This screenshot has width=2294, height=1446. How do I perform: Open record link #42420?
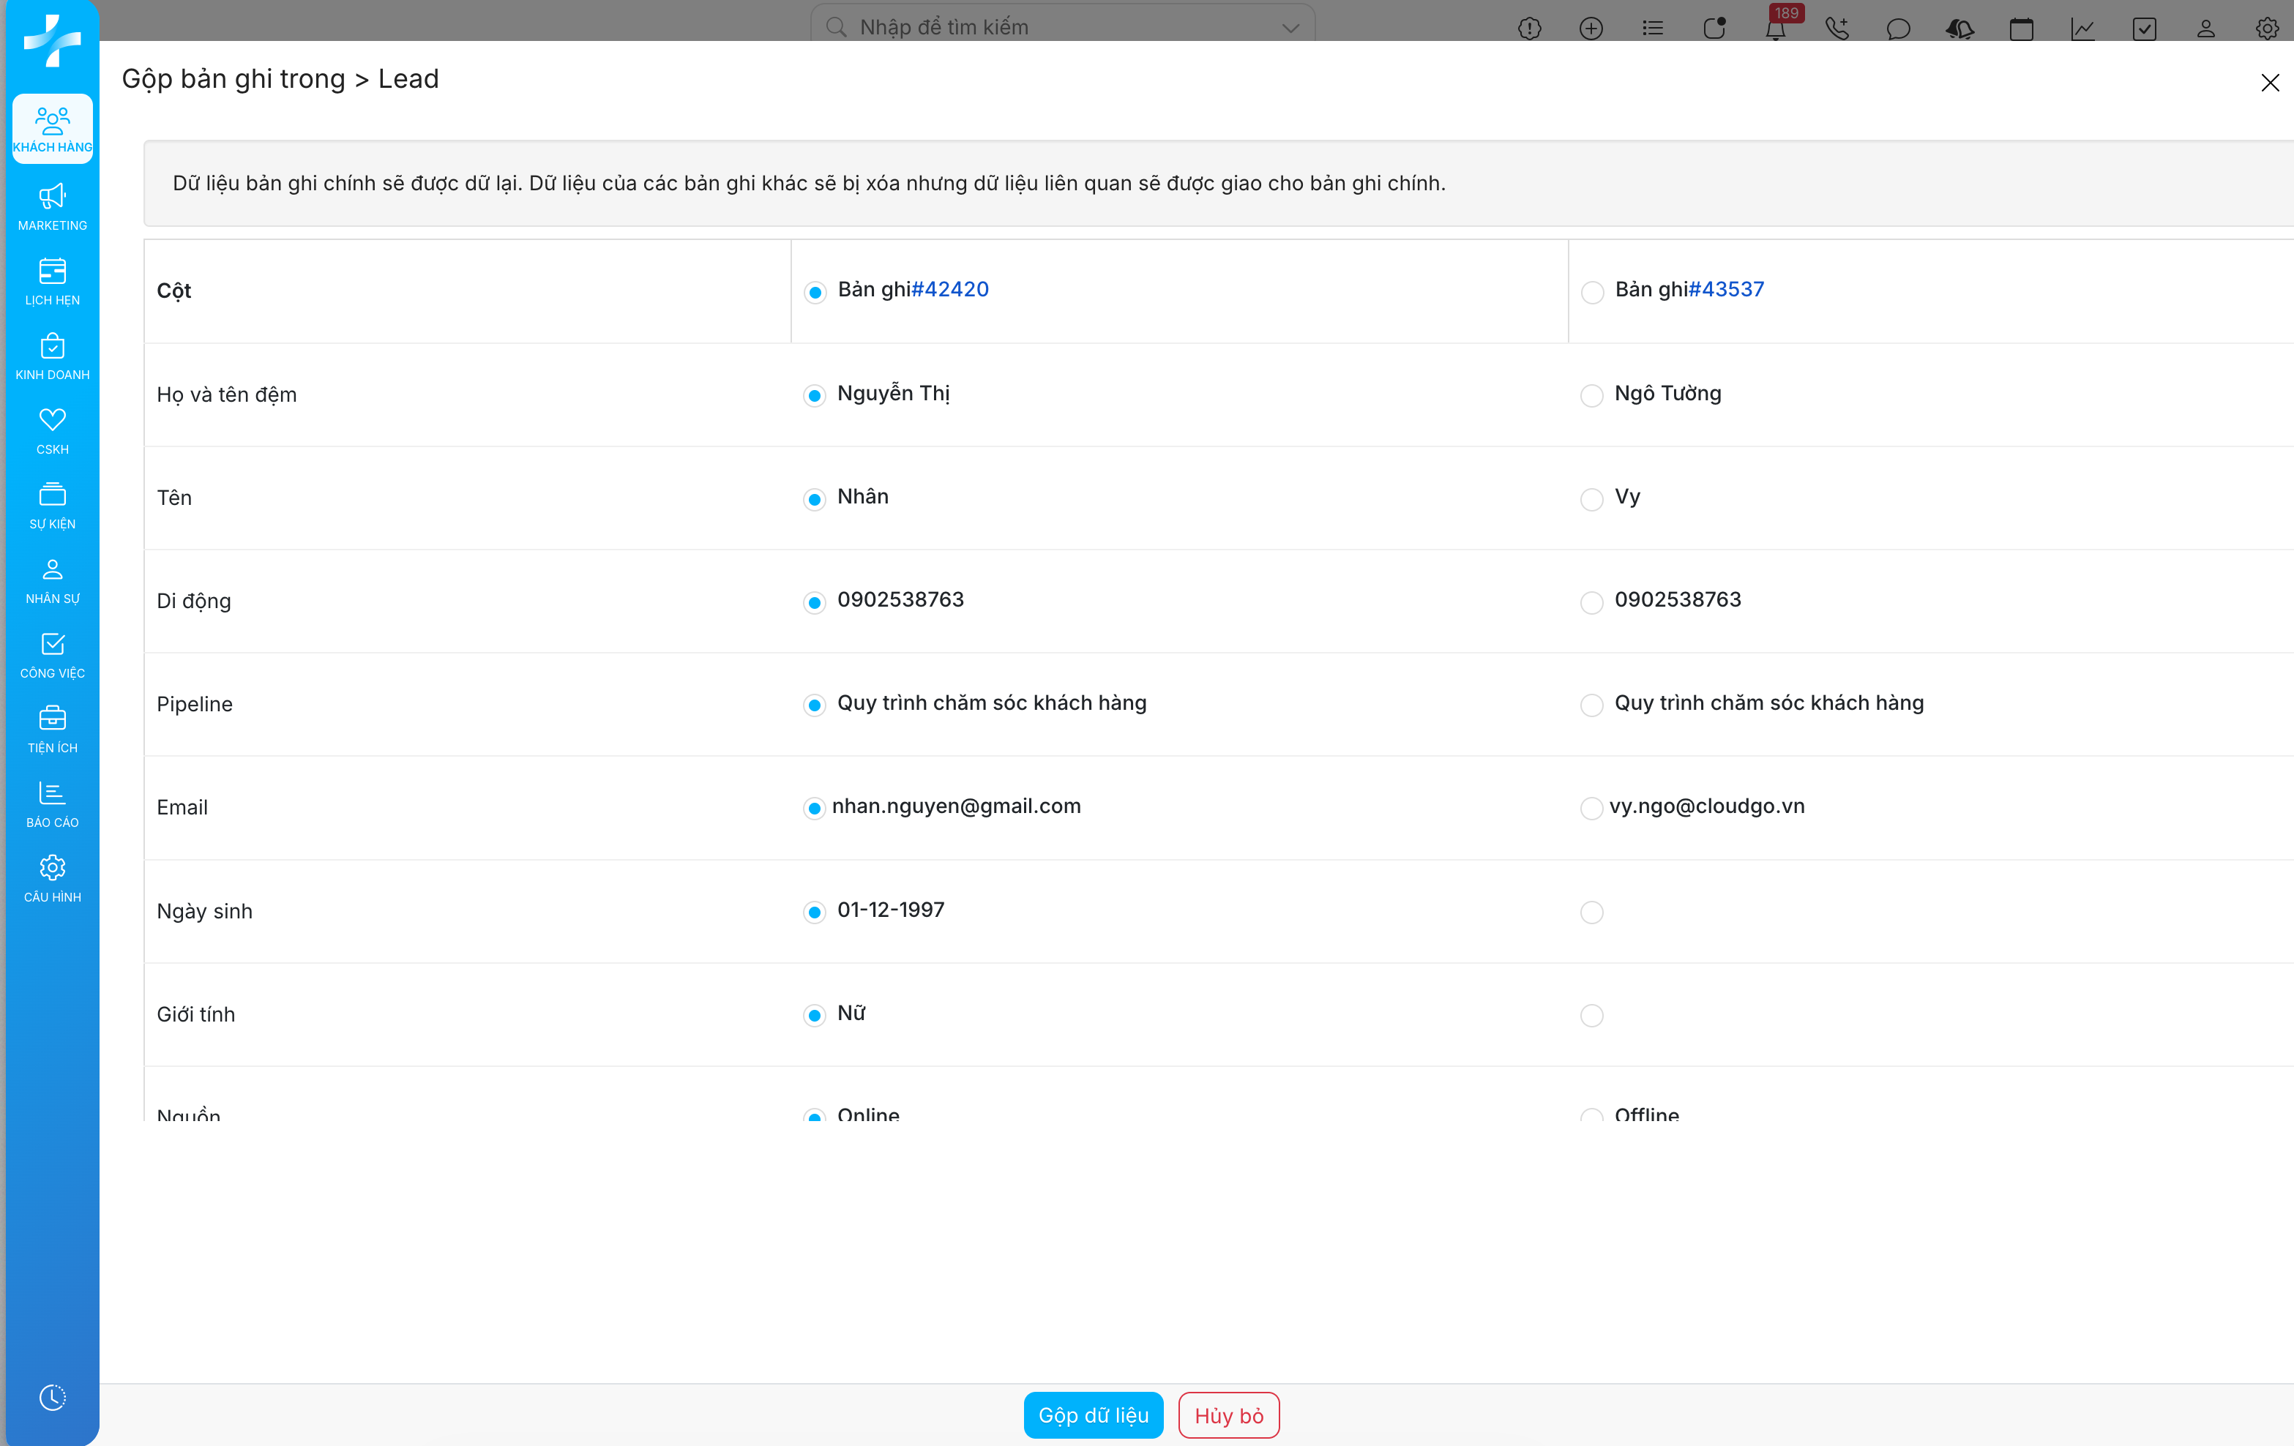click(x=950, y=290)
